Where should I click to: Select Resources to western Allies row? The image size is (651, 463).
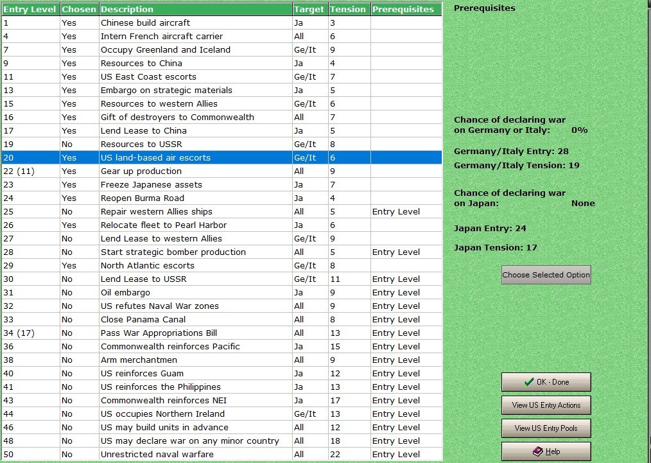221,104
